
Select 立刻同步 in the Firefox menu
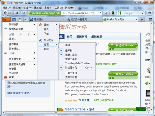coord(20,73)
